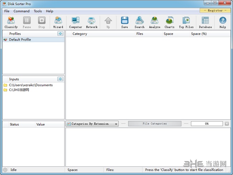
Task: Click the Idle status indicator icon
Action: click(x=5, y=170)
